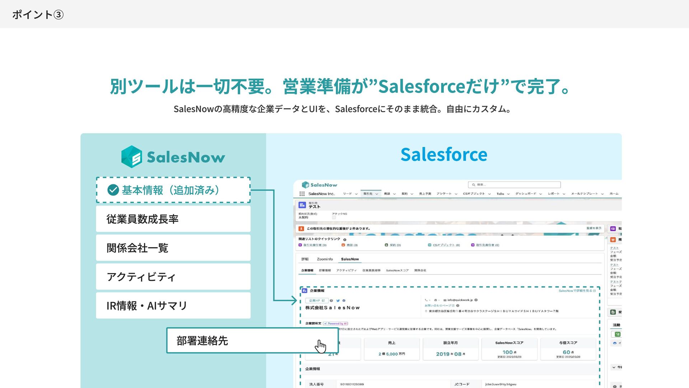Expand the リード tab dropdown arrow
This screenshot has height=388, width=689.
point(356,194)
